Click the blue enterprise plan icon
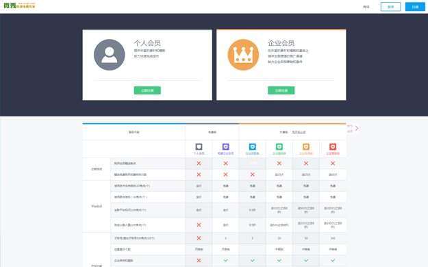 [253, 147]
